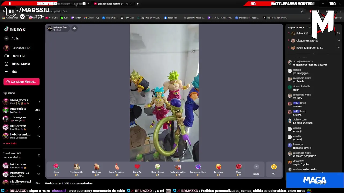
Task: Open the Kick bookmark
Action: (64, 18)
